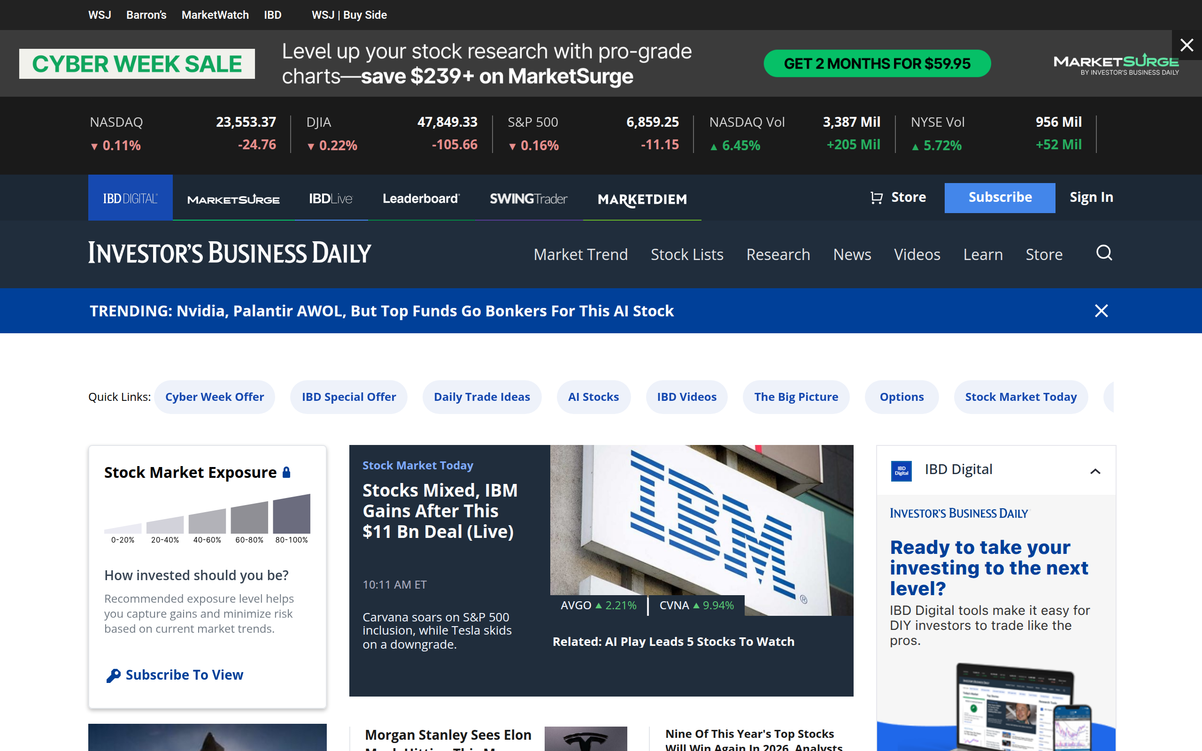Collapse the IBD Digital sidebar panel
The height and width of the screenshot is (751, 1202).
[x=1096, y=471]
